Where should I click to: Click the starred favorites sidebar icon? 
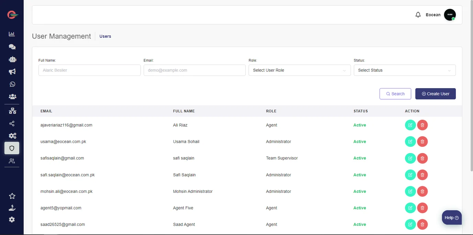click(x=12, y=196)
